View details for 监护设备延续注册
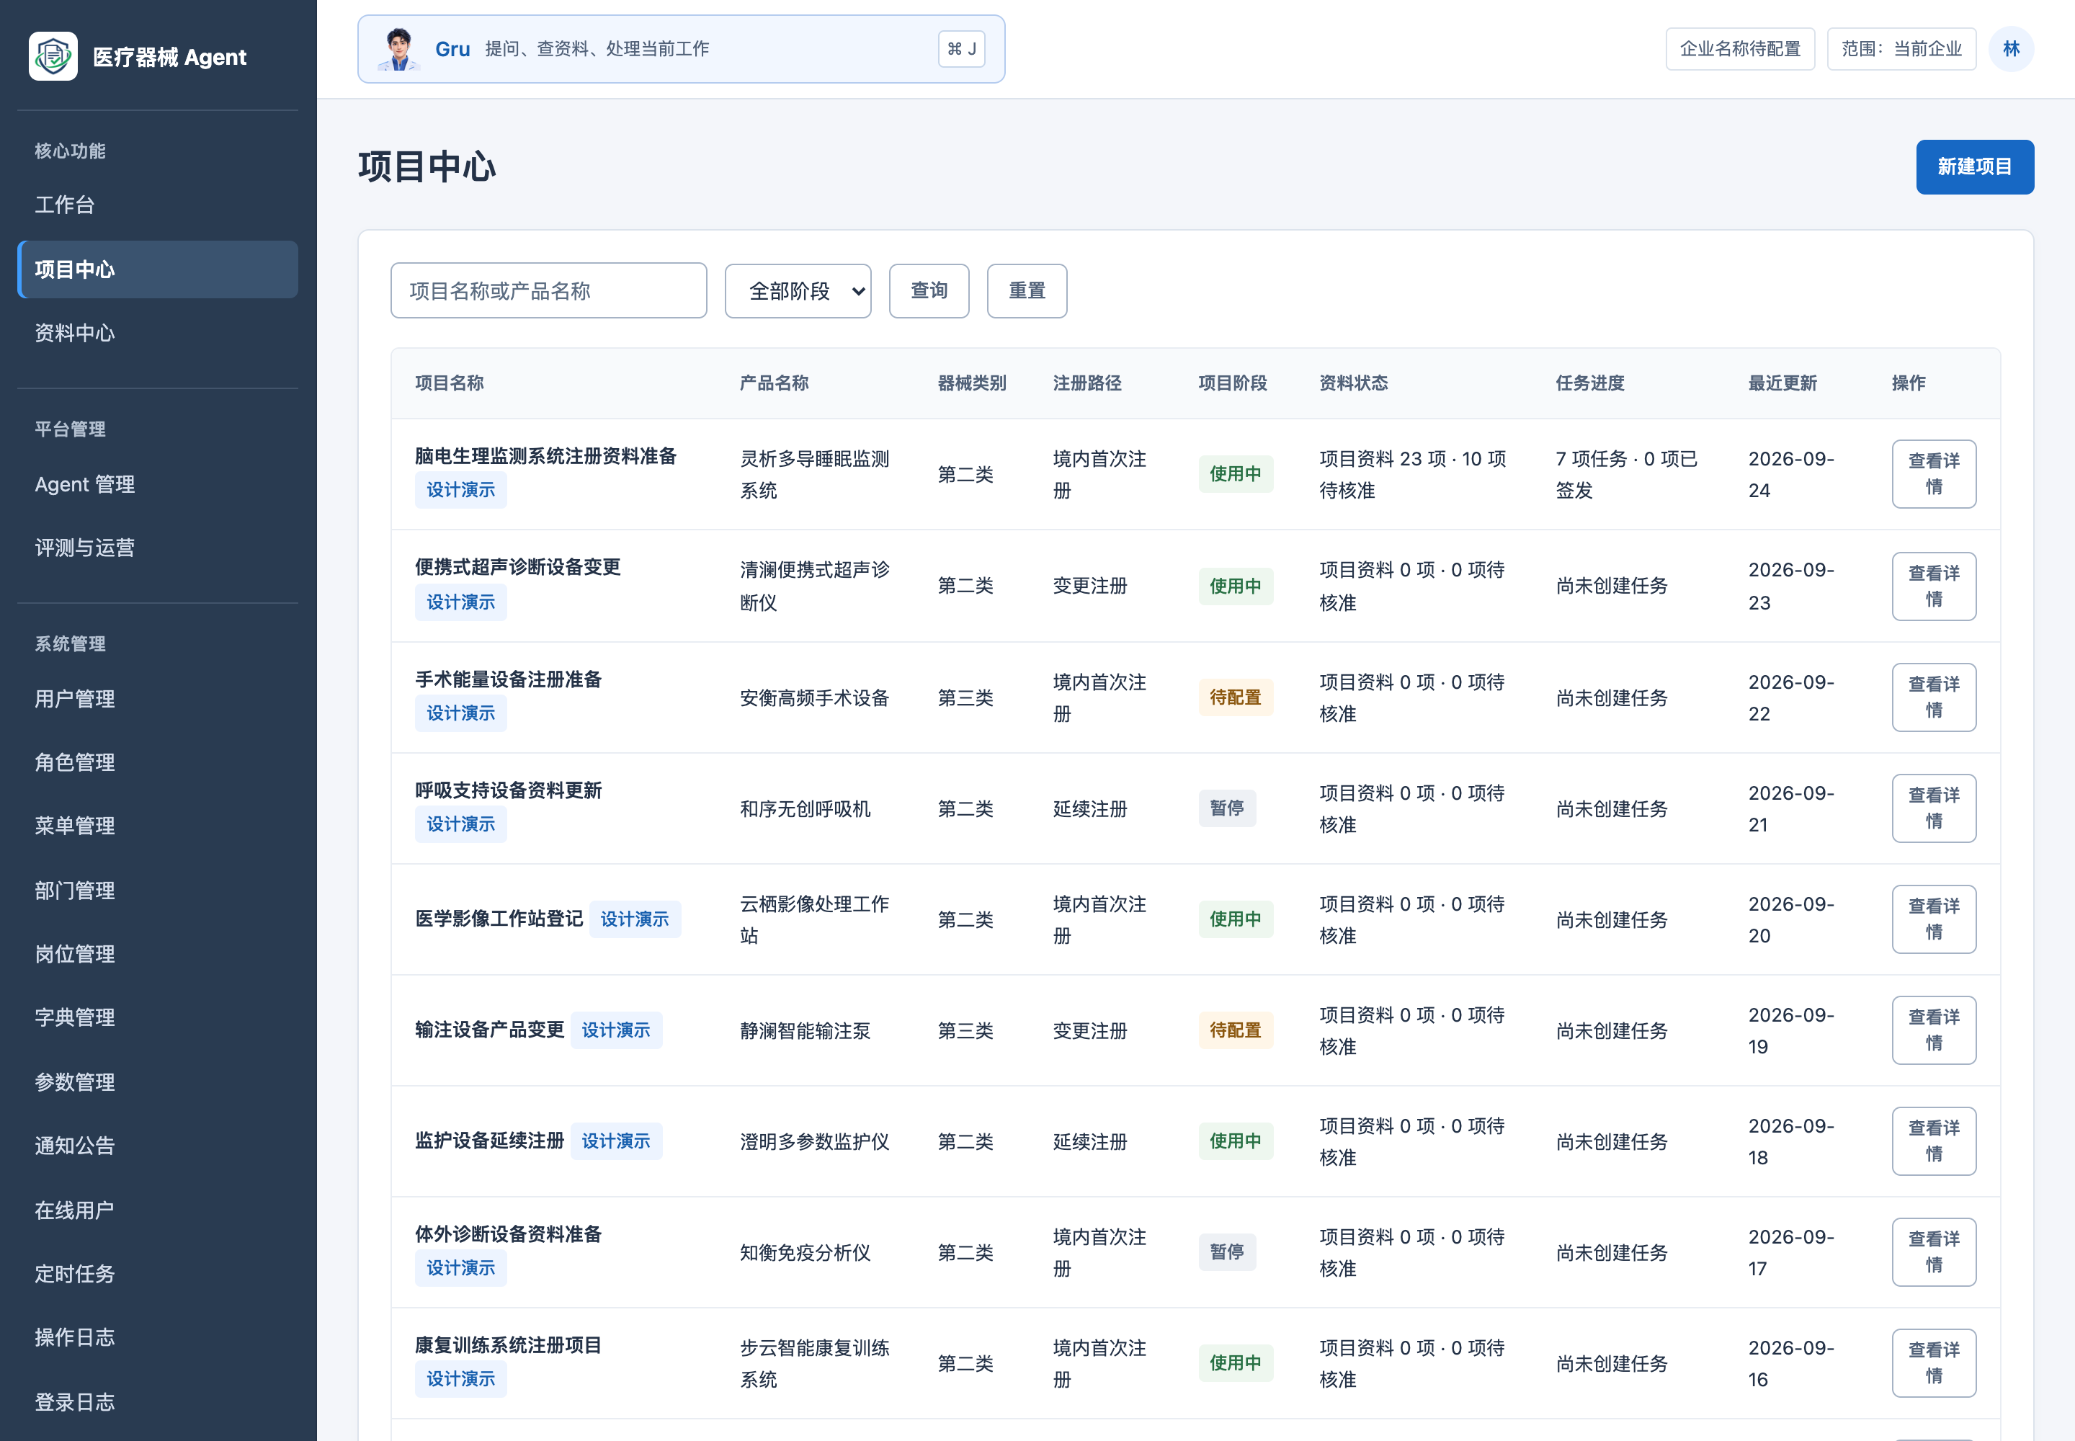2075x1441 pixels. 1933,1141
